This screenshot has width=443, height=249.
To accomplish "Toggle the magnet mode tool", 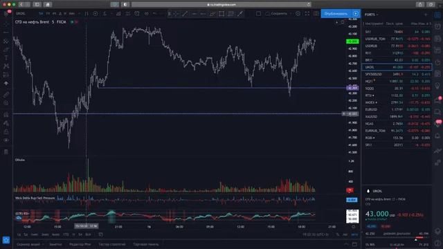I will pos(6,114).
